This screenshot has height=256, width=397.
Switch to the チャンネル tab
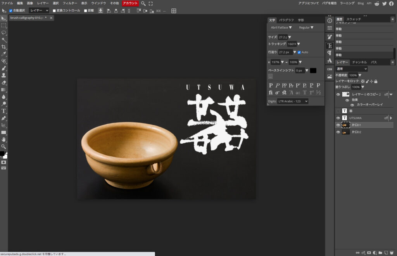[x=359, y=62]
